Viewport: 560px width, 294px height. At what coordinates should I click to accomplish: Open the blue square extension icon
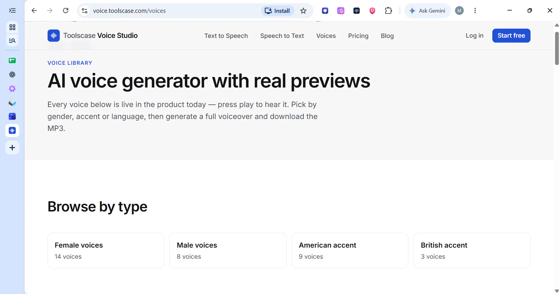click(325, 11)
